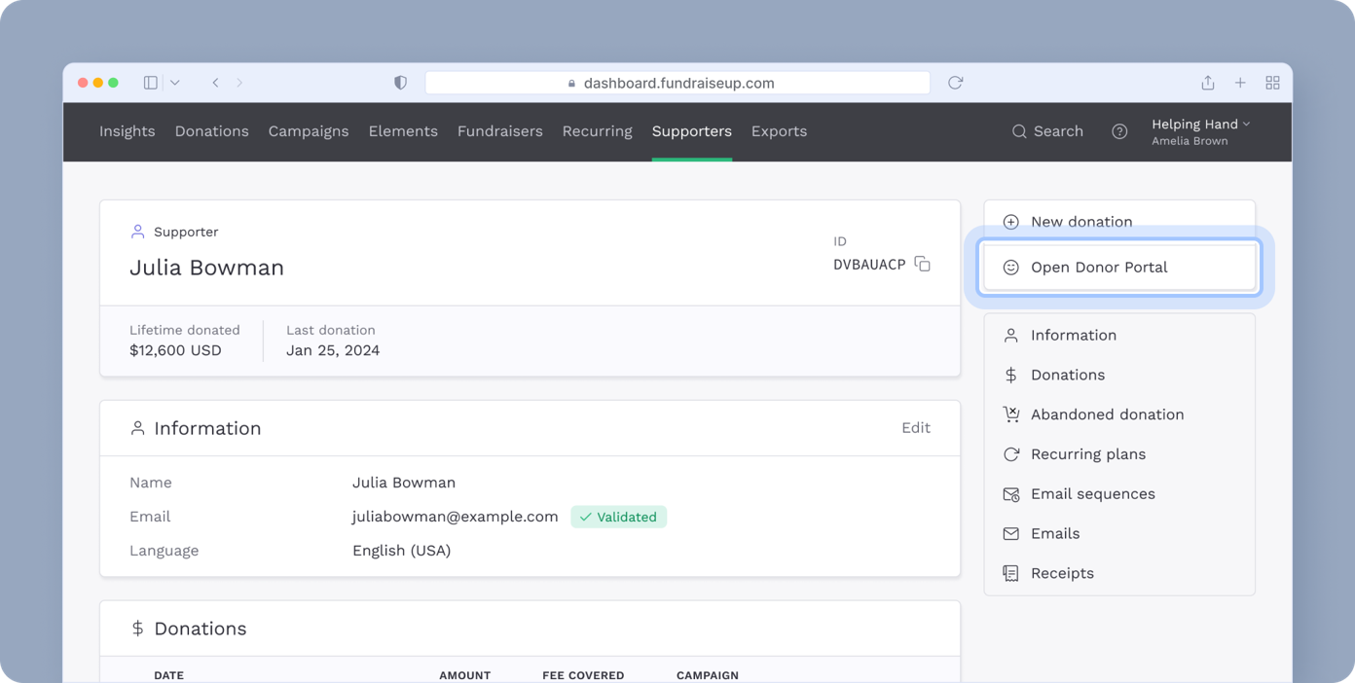Open new tab with plus icon

point(1240,83)
